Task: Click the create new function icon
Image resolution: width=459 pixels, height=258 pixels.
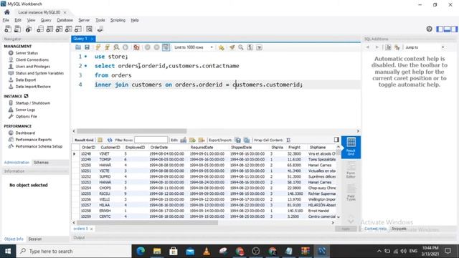Action: tap(78, 29)
